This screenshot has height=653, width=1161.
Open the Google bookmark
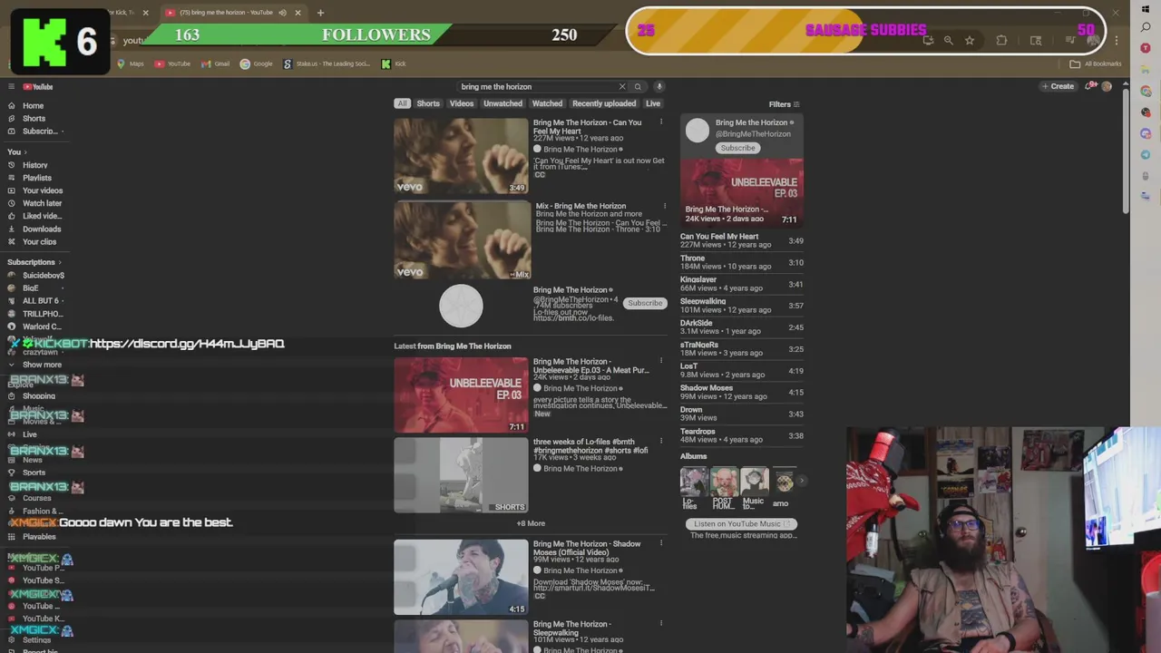tap(257, 63)
